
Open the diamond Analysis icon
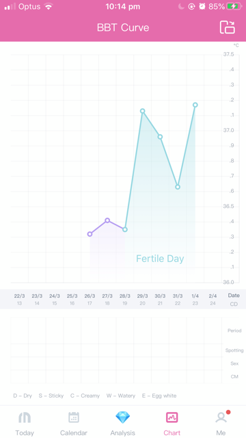[123, 417]
